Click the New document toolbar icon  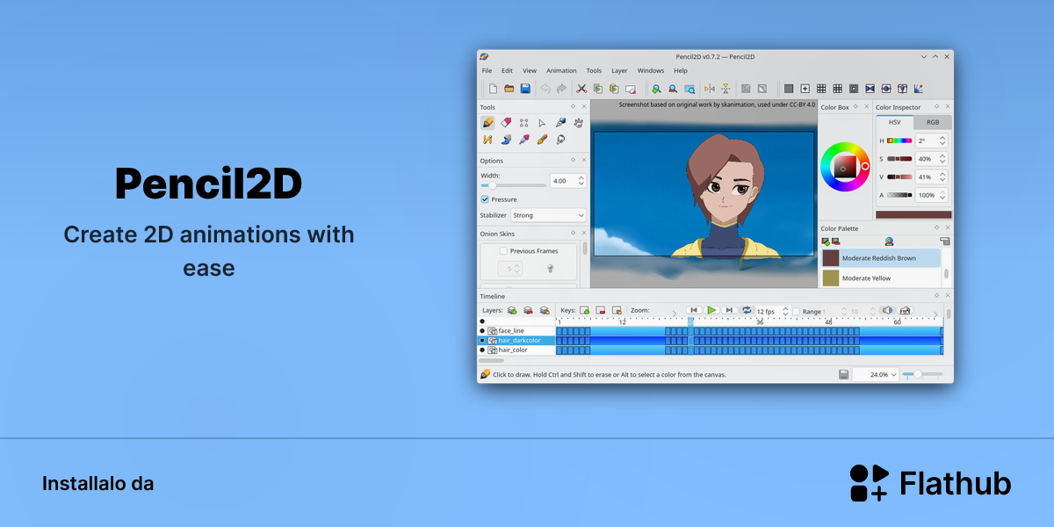pos(493,89)
